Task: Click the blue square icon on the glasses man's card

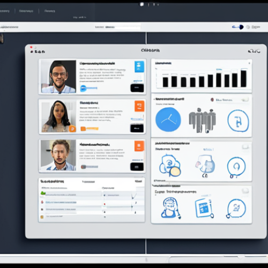Action: click(139, 66)
